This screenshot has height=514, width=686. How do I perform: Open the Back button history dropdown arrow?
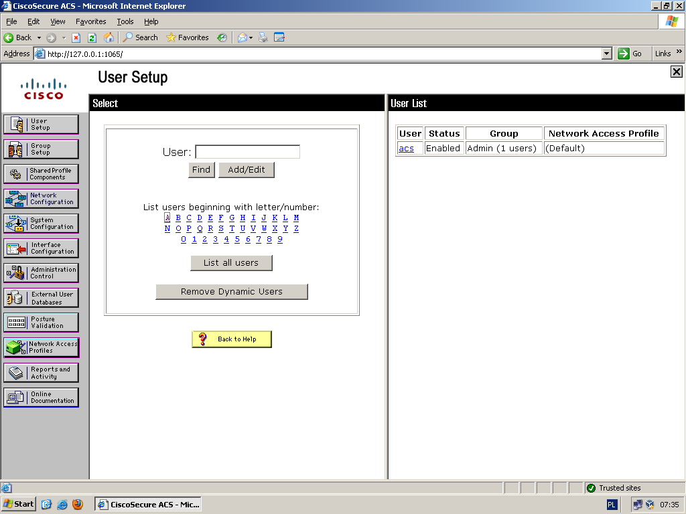pos(39,38)
